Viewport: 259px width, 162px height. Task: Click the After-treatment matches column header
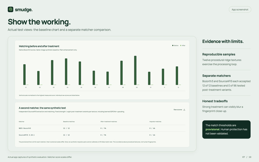tap(109, 122)
